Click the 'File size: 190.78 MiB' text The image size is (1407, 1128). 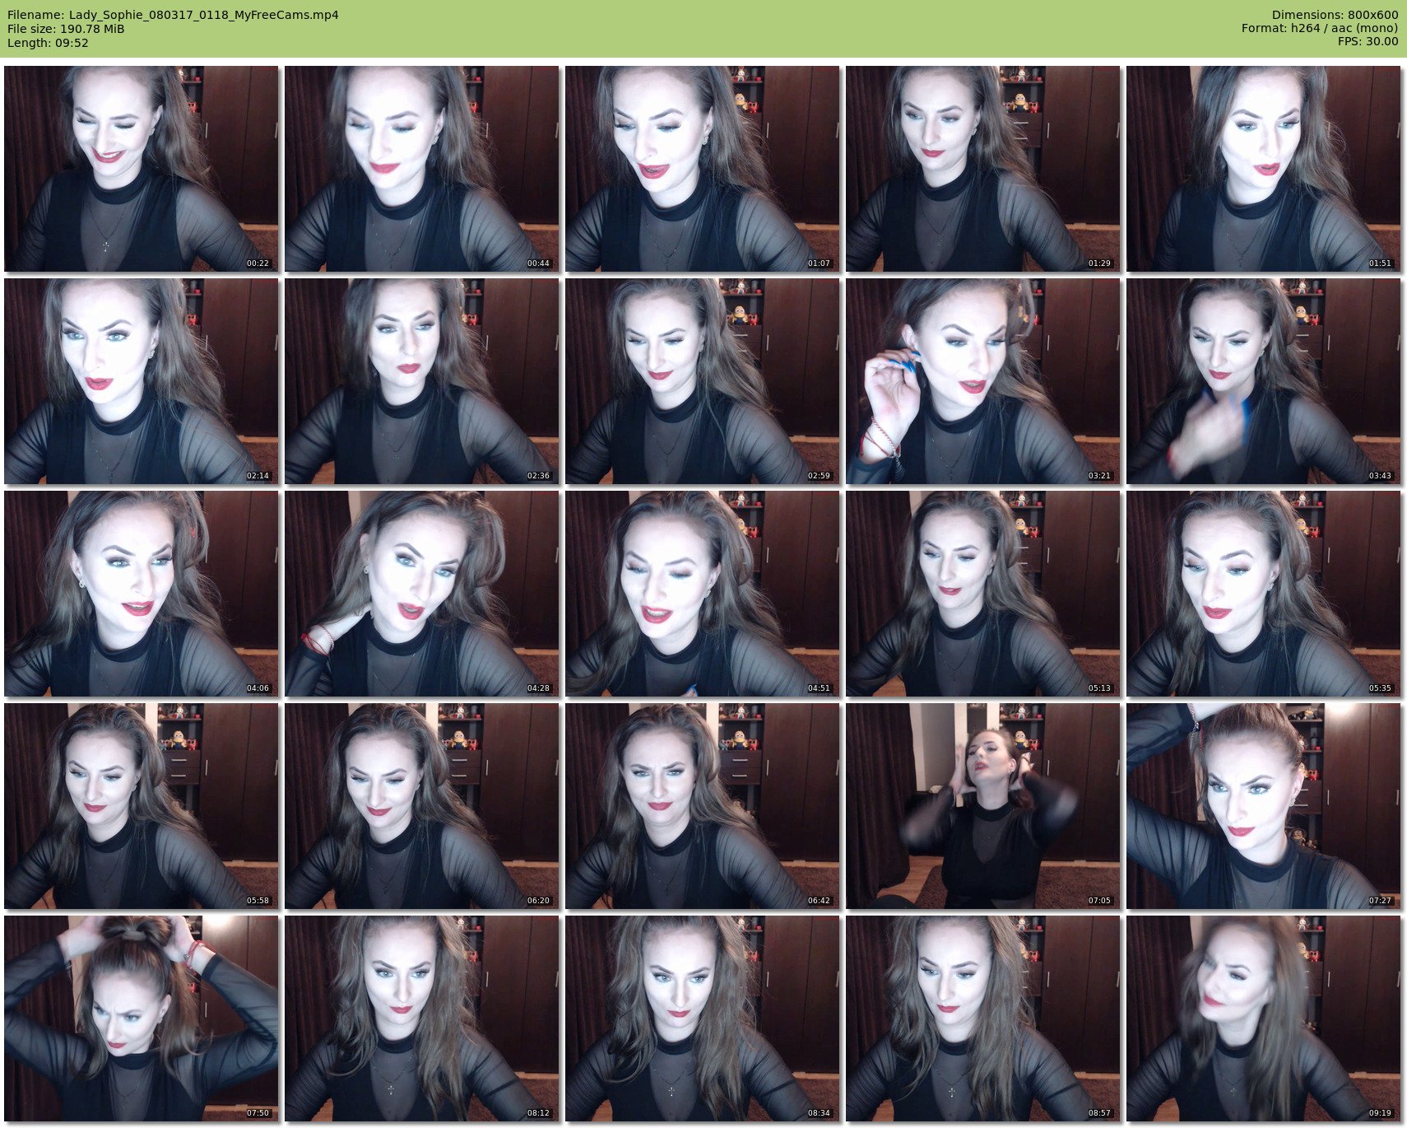[x=66, y=29]
